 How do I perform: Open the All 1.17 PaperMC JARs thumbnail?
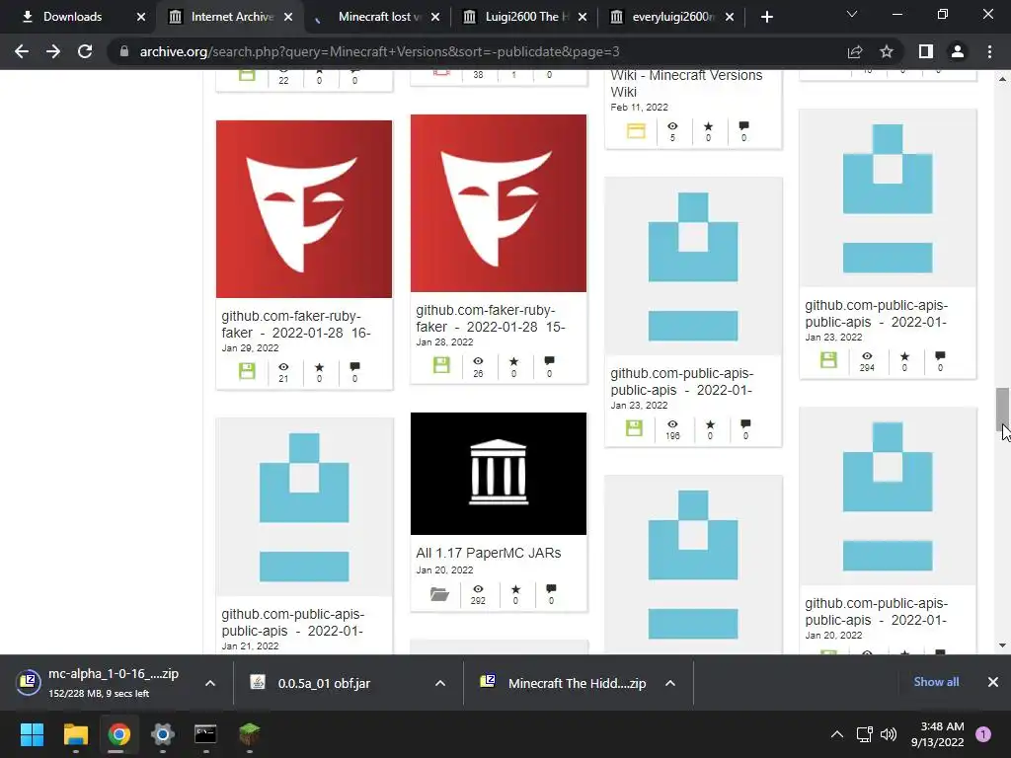tap(499, 474)
